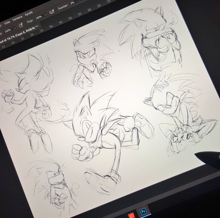Close the document tab via its X
The width and height of the screenshot is (220, 218).
[38, 26]
